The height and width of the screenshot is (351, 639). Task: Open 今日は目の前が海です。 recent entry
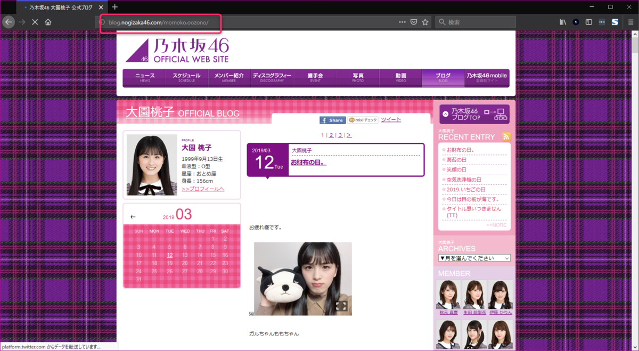click(x=472, y=199)
